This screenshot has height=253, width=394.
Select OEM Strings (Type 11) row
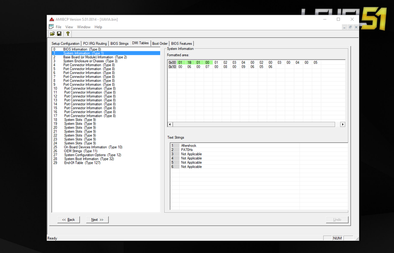pyautogui.click(x=106, y=151)
